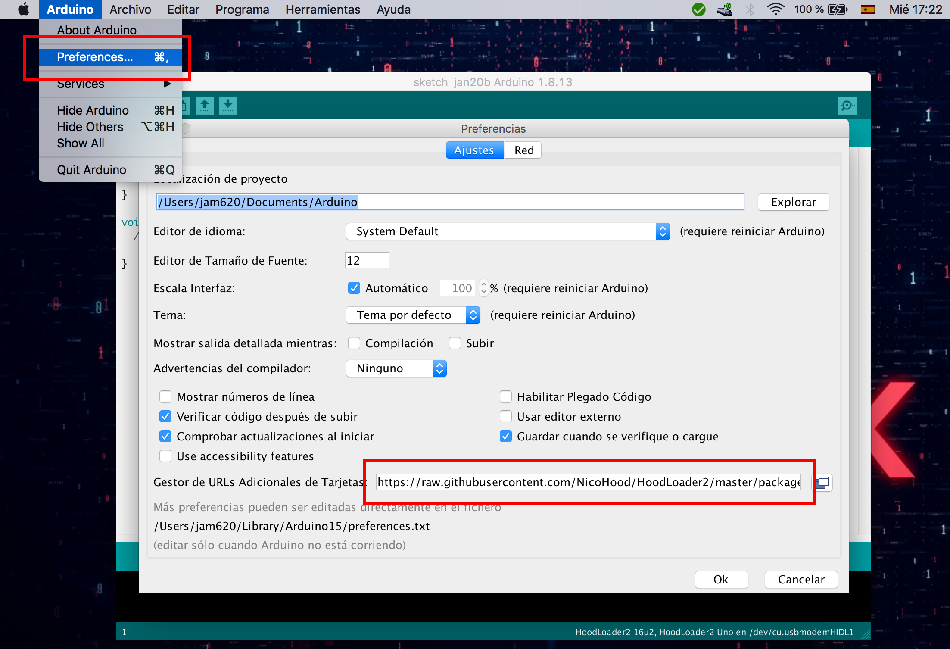Click the interface scale percentage stepper
Screen dimensions: 950x649
pos(484,288)
